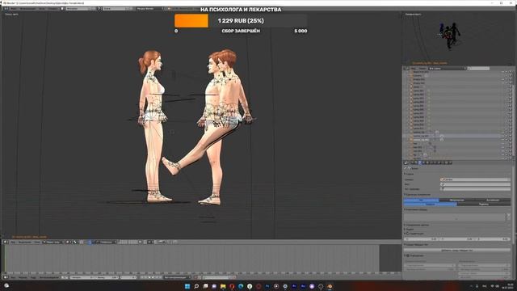Open Photoshop from taskbar
517x291 pixels.
tap(267, 286)
